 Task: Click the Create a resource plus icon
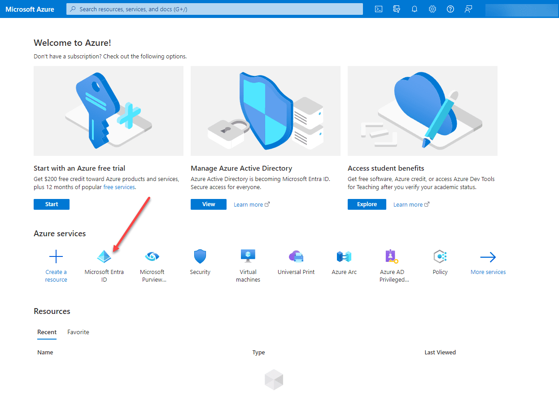point(56,257)
